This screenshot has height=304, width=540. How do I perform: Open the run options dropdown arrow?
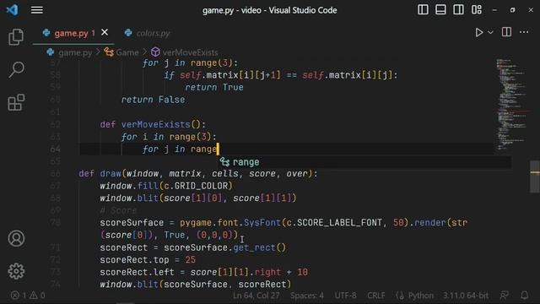coord(490,32)
